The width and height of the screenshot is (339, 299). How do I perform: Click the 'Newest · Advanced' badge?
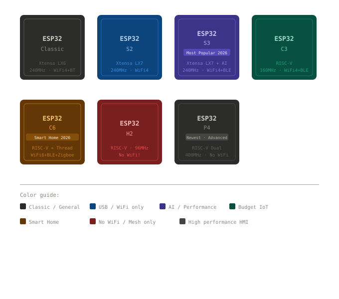[x=207, y=138]
